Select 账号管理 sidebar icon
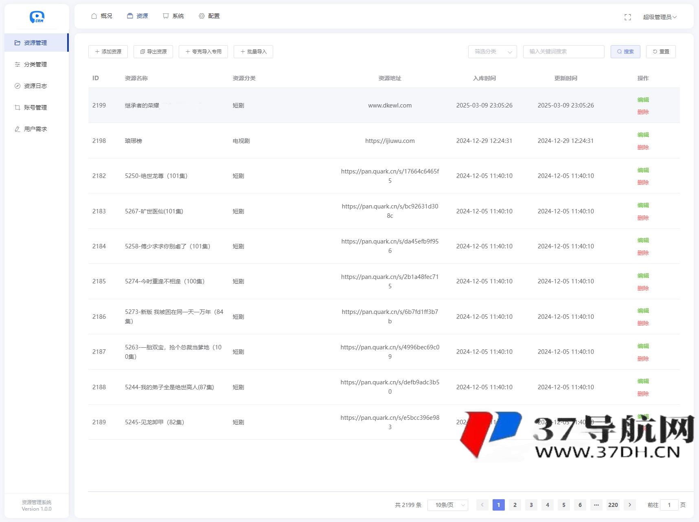The width and height of the screenshot is (699, 522). [18, 107]
